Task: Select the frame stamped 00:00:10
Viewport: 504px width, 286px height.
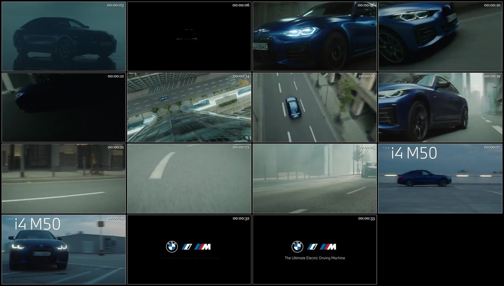Action: point(440,36)
